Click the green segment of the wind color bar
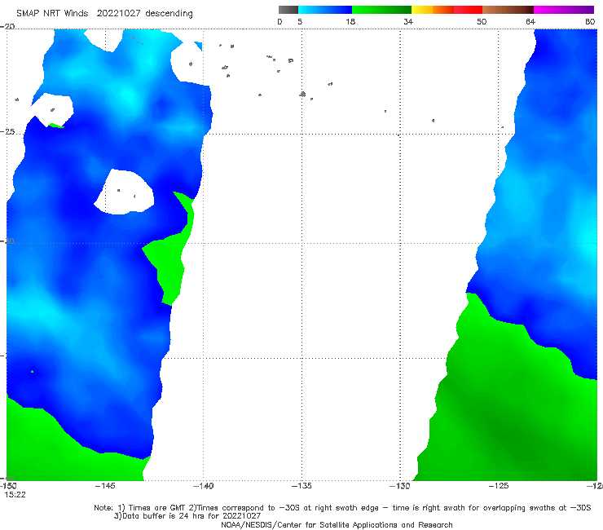Viewport: 603px width, 530px height. pos(381,10)
